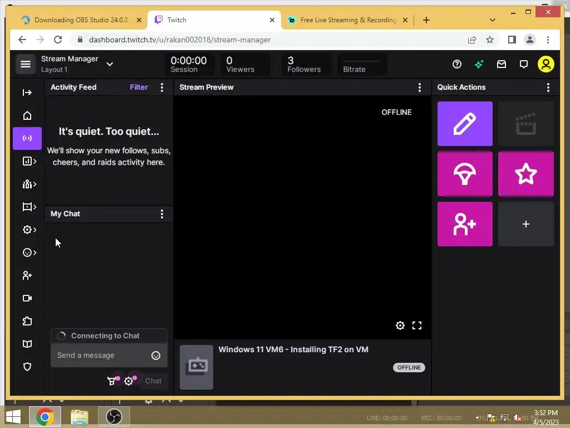The image size is (570, 428).
Task: Open the Stream Manager layout dropdown
Action: click(110, 64)
